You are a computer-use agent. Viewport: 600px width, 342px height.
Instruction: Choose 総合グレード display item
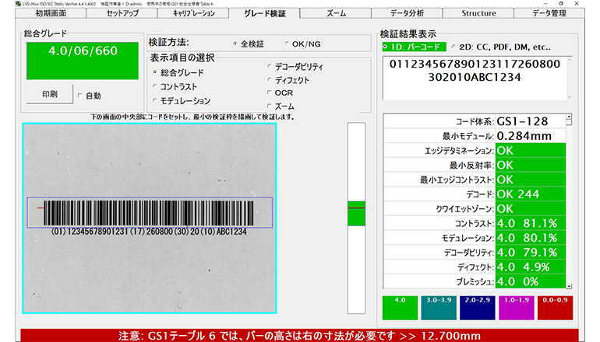(x=154, y=72)
